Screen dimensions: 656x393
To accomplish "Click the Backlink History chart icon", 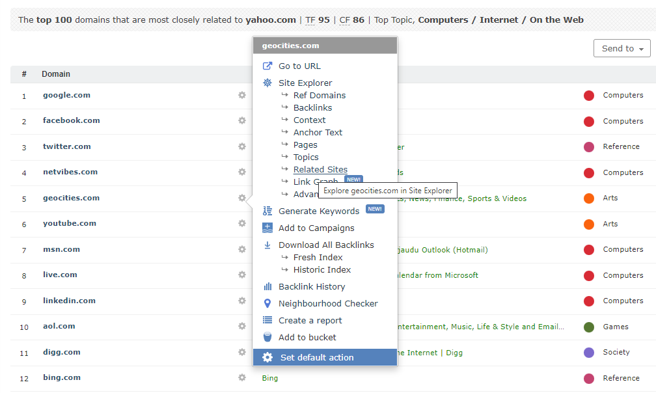I will pyautogui.click(x=267, y=286).
